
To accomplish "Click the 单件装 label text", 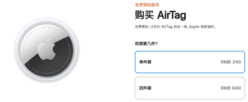I will click(145, 62).
